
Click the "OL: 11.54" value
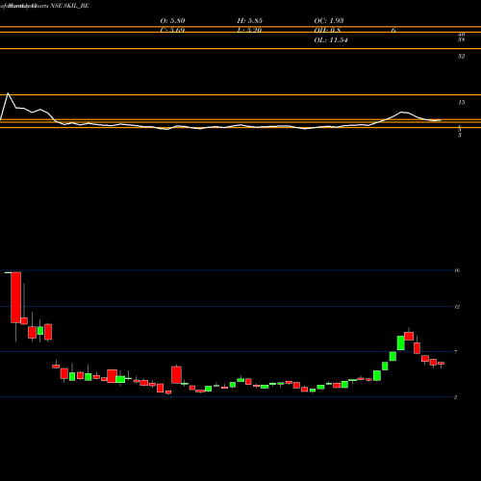pos(331,40)
